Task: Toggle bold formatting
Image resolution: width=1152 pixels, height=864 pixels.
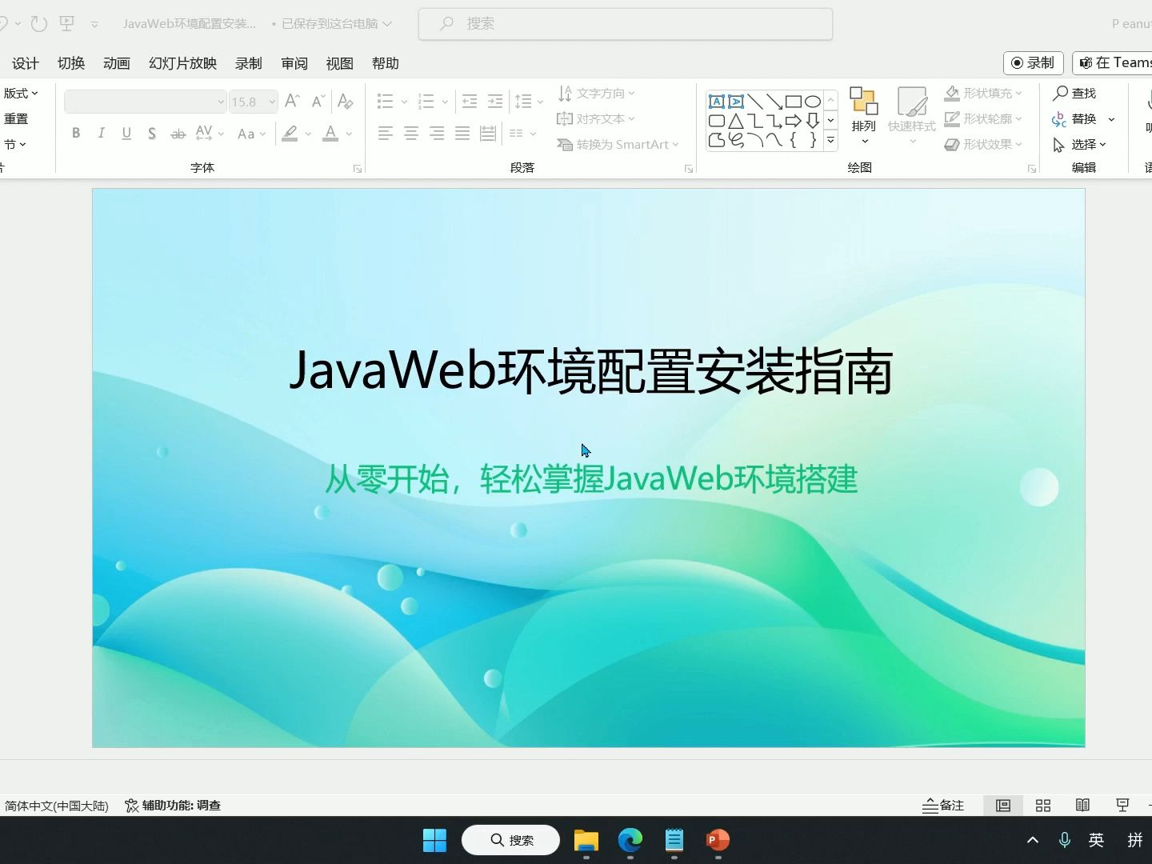Action: tap(76, 134)
